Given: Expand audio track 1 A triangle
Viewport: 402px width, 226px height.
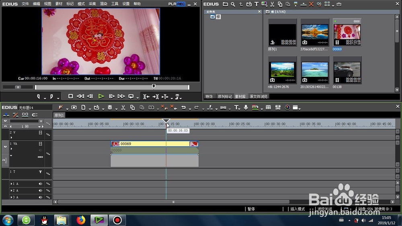Looking at the screenshot, I should pos(11,184).
